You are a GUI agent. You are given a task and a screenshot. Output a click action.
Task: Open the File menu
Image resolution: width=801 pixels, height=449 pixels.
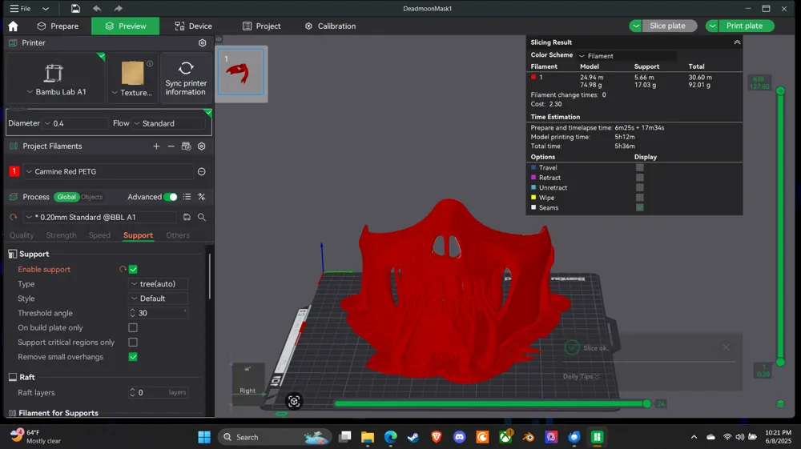pos(21,8)
